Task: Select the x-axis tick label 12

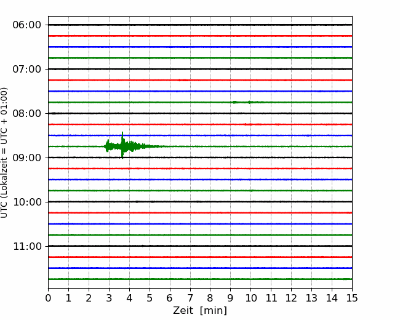Action: [x=291, y=298]
